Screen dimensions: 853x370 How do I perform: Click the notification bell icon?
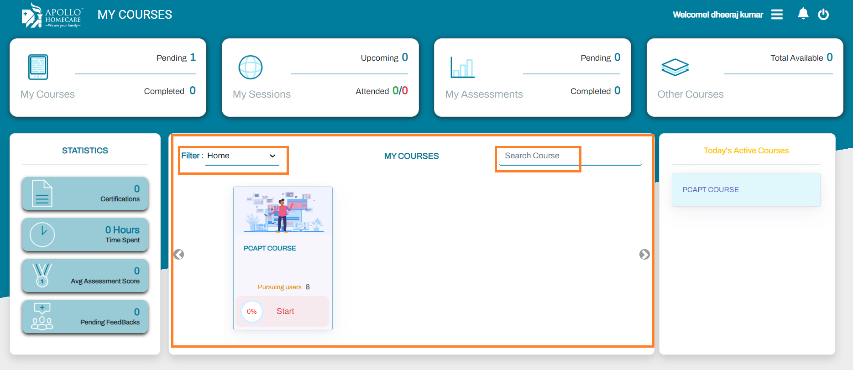pyautogui.click(x=803, y=14)
